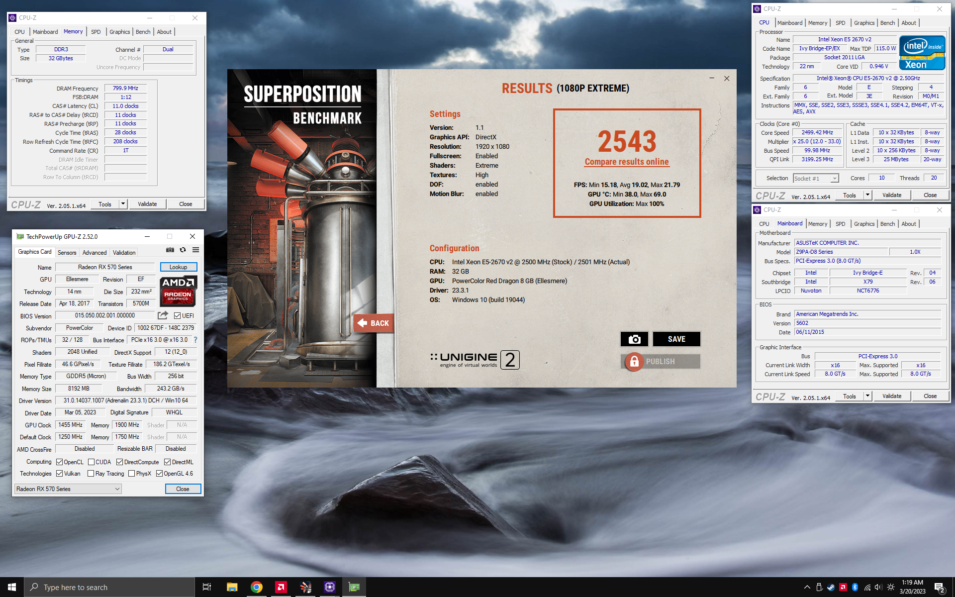Toggle the OpenGL 4.6 checkbox
The image size is (955, 597).
[x=159, y=473]
